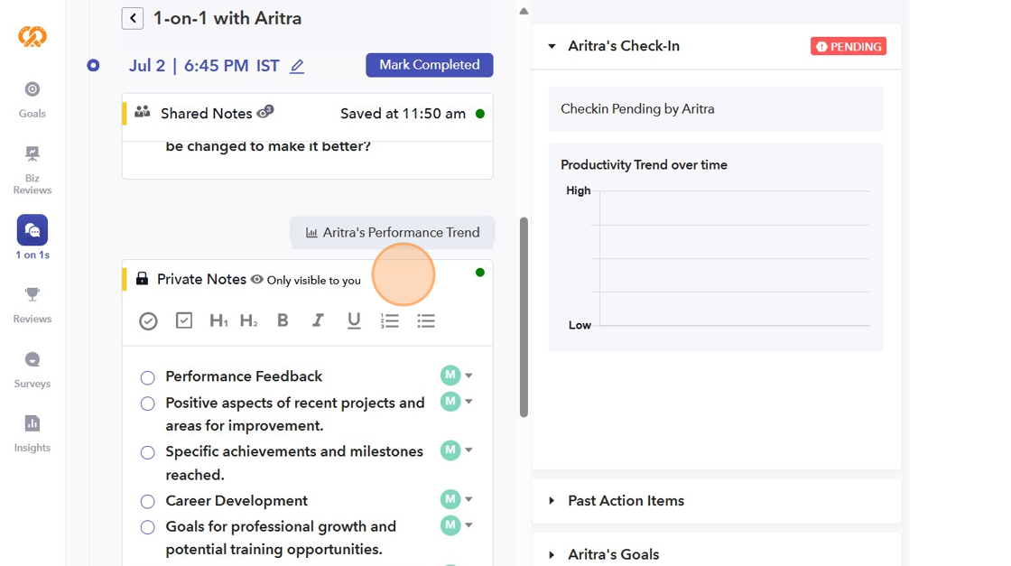The width and height of the screenshot is (1011, 566).
Task: Insert checkbox item from notes toolbar
Action: point(184,320)
